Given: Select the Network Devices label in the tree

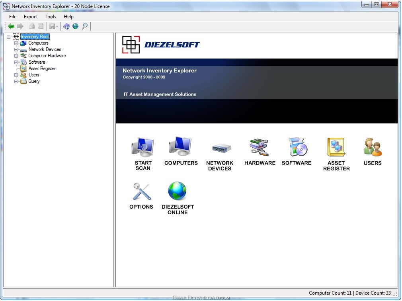Looking at the screenshot, I should (x=45, y=49).
